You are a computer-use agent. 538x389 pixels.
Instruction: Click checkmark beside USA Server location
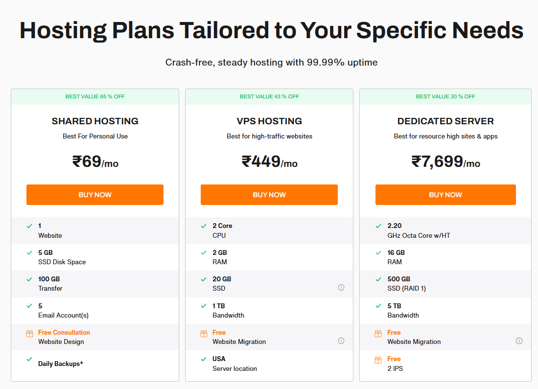[x=204, y=359]
